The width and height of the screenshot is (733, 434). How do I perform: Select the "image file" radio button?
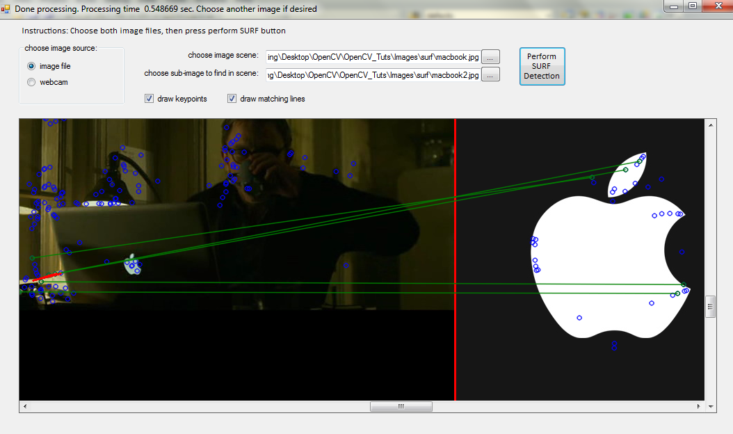pos(31,66)
